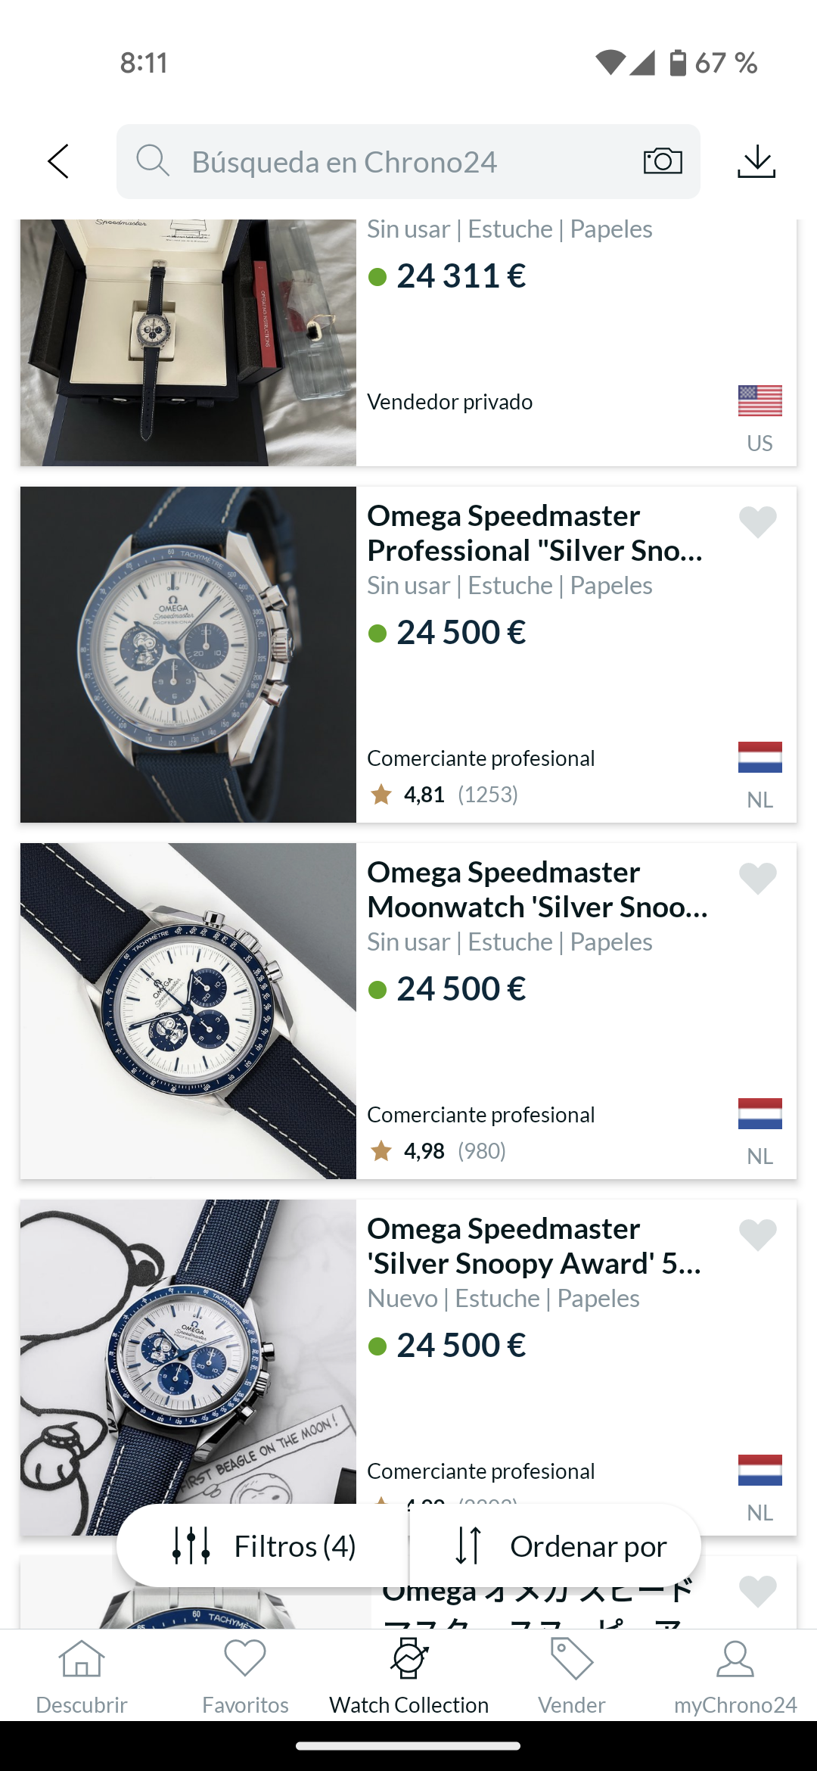This screenshot has height=1771, width=817.
Task: Favorite the Speedmaster Professional "Silver Sno…" listing
Action: coord(758,521)
